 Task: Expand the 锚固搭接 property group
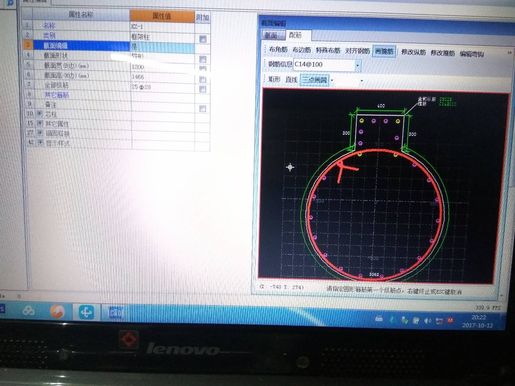(x=40, y=133)
